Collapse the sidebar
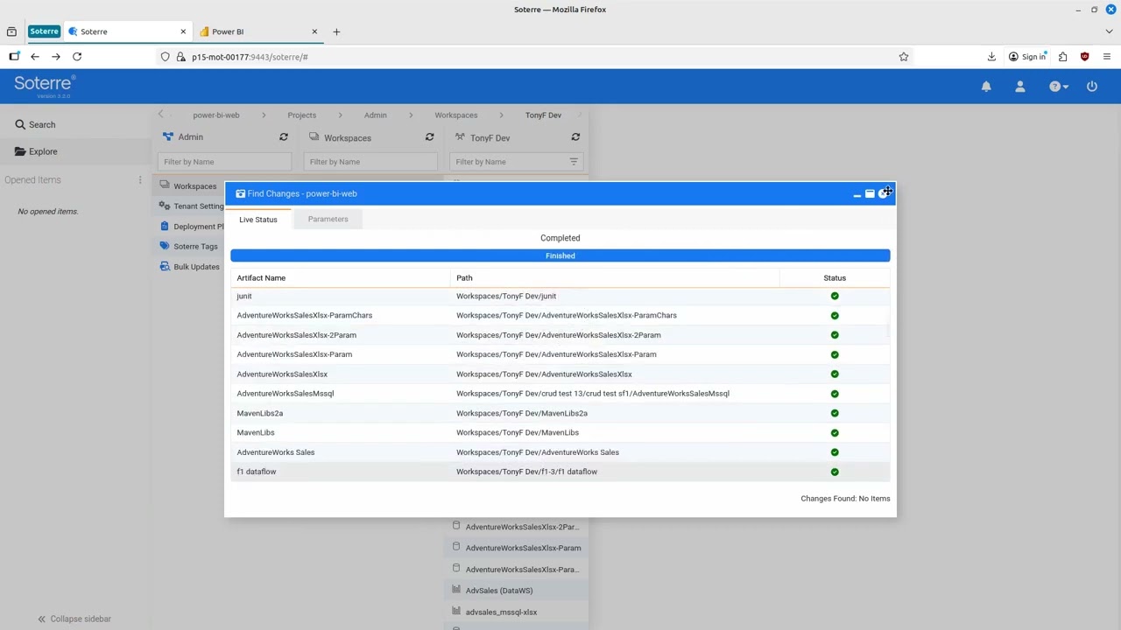 pyautogui.click(x=74, y=619)
